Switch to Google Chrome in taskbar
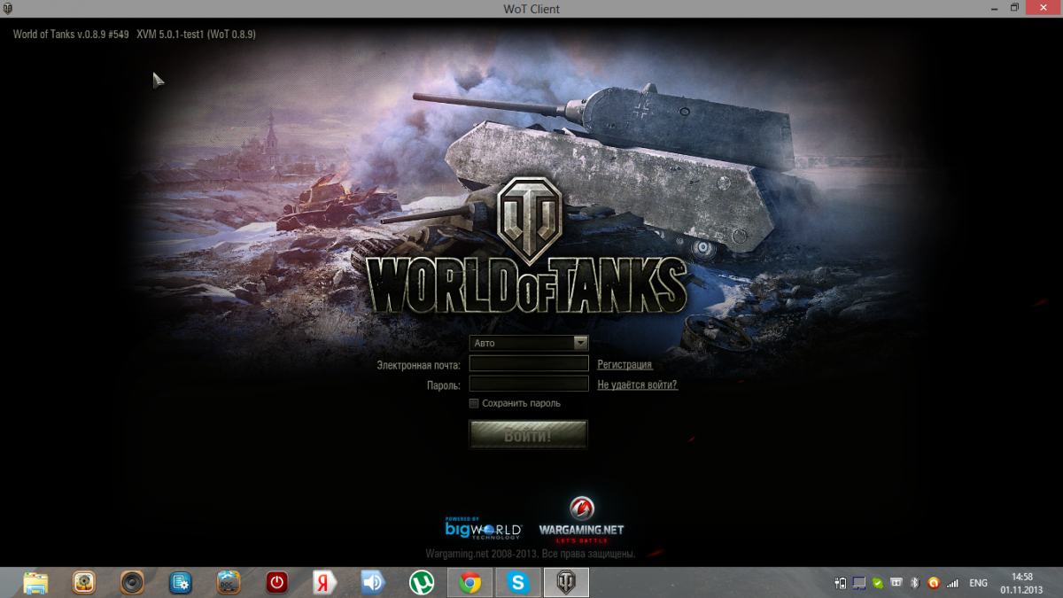Image resolution: width=1063 pixels, height=598 pixels. coord(469,582)
